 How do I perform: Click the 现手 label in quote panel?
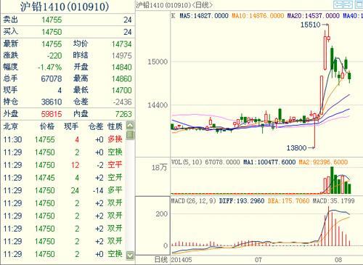coord(11,90)
